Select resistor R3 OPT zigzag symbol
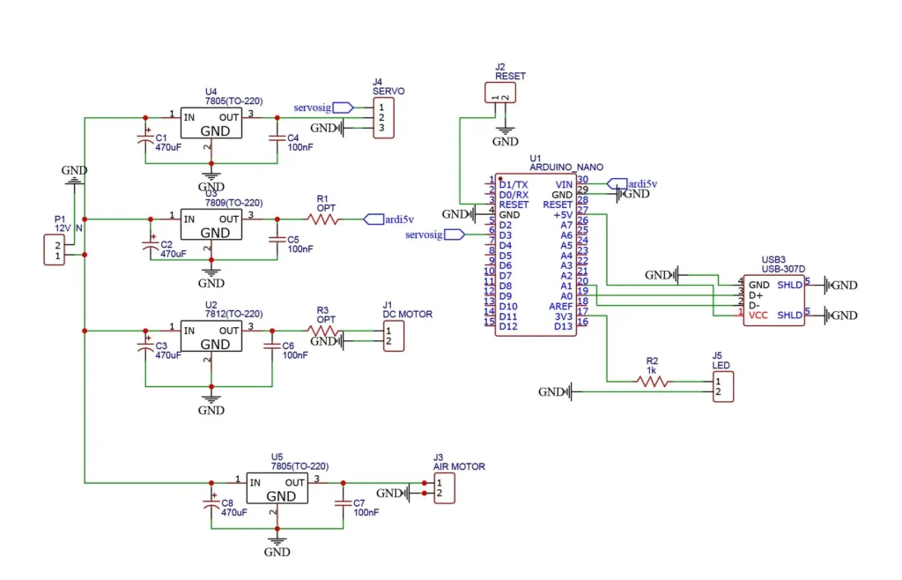This screenshot has width=902, height=580. pyautogui.click(x=322, y=331)
